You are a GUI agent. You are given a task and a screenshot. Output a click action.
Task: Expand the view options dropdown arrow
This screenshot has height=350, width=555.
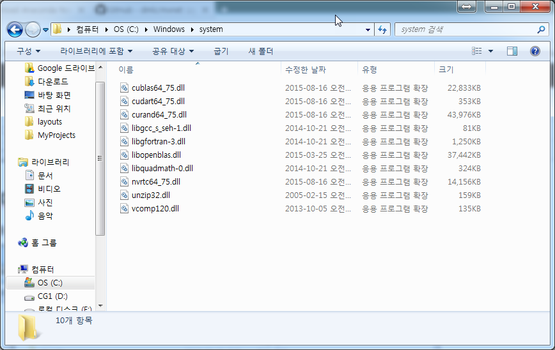pos(490,51)
